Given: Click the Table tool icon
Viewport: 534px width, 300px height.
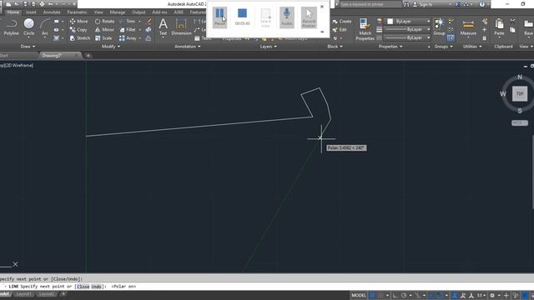Looking at the screenshot, I should point(197,38).
